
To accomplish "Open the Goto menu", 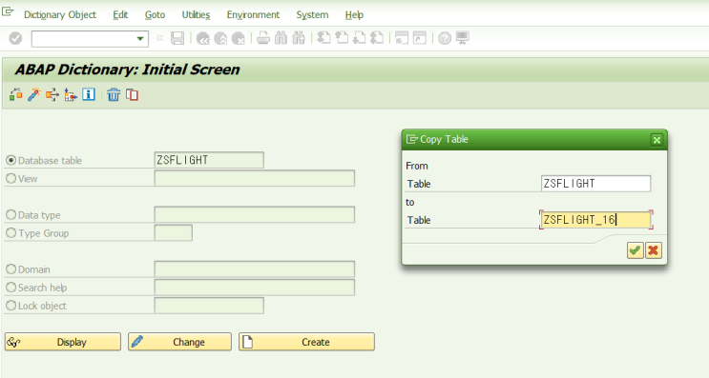I will (x=155, y=15).
